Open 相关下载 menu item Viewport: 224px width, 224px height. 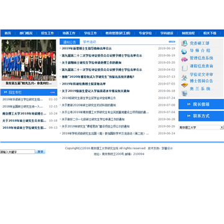[210, 33]
